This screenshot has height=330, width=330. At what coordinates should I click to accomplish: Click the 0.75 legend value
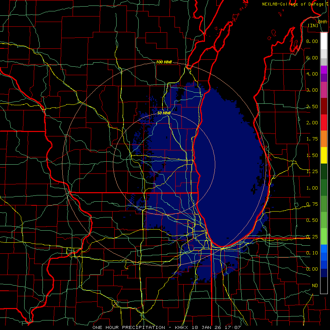click(312, 204)
